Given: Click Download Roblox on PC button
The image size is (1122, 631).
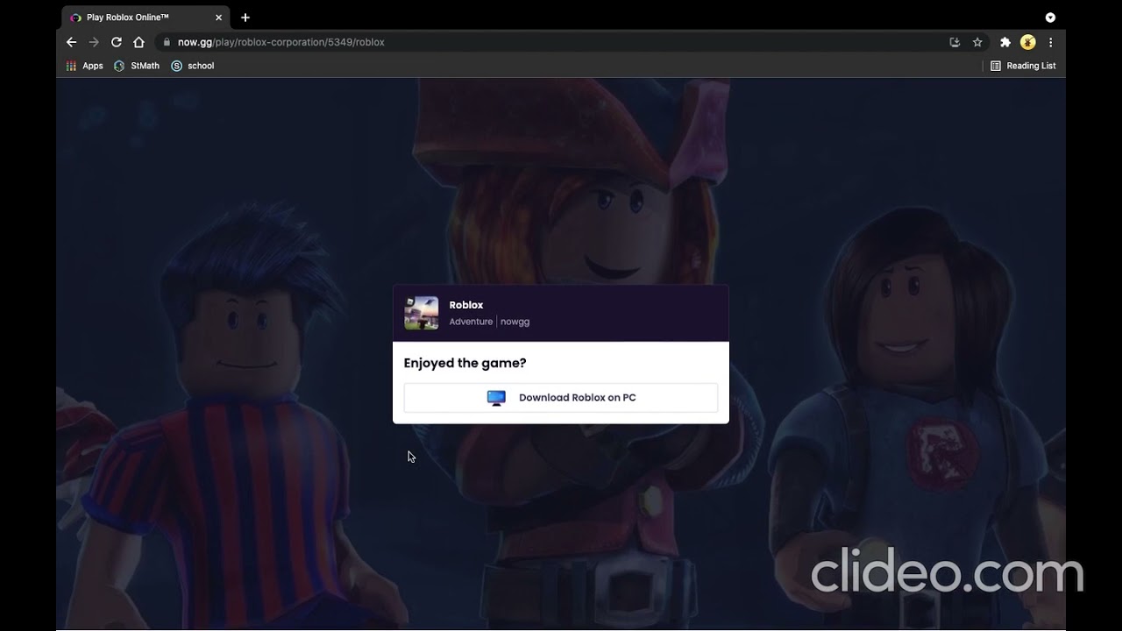Looking at the screenshot, I should coord(561,398).
